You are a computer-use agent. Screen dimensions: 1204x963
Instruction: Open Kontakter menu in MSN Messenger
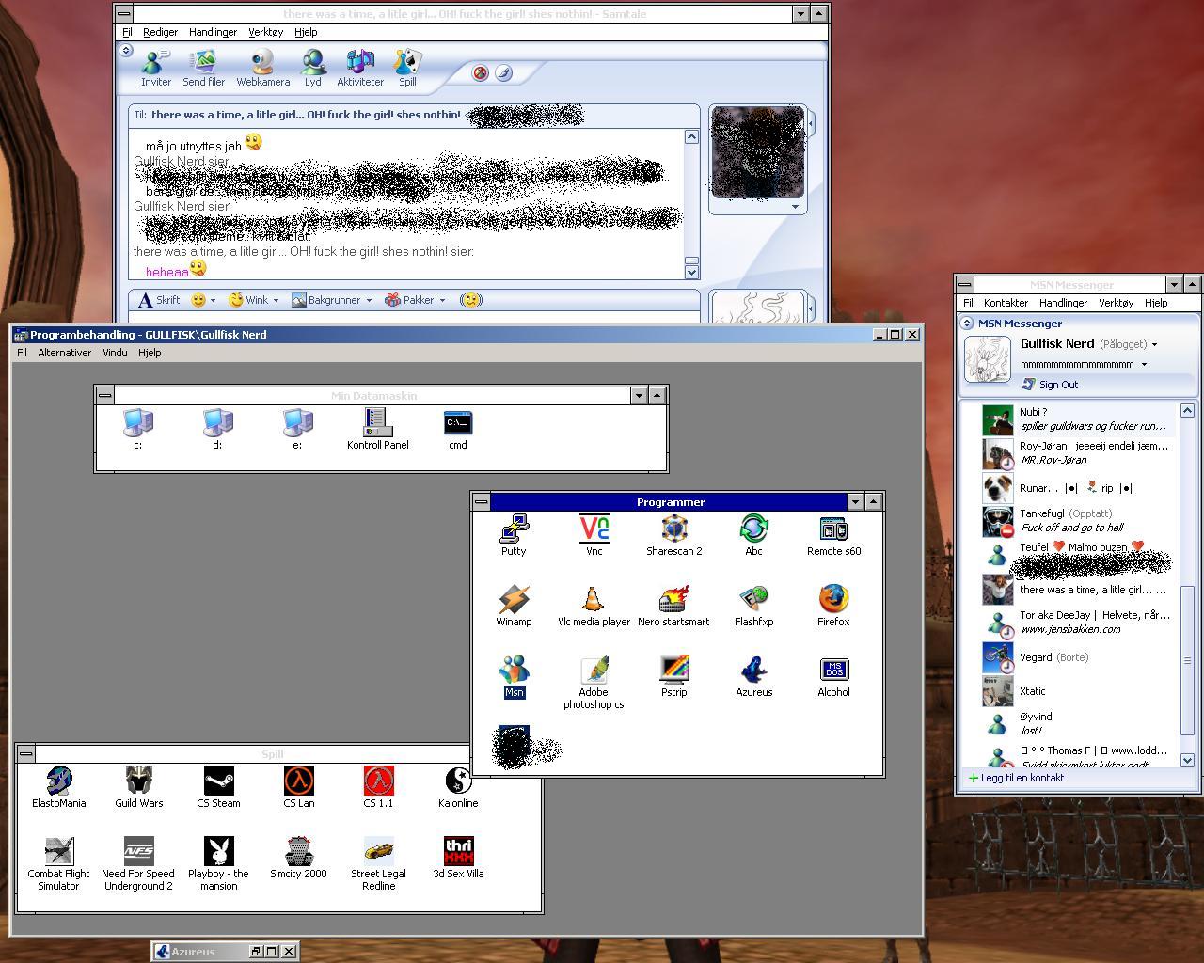[x=1006, y=303]
